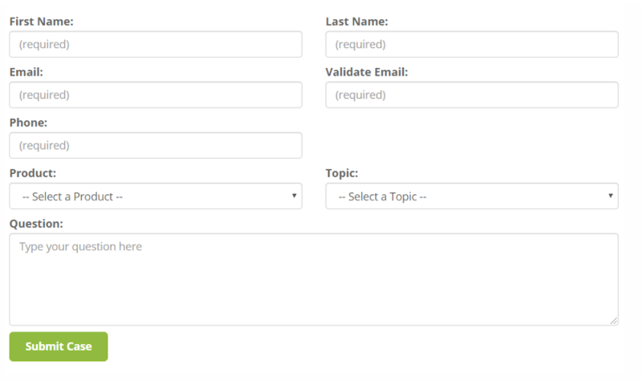Open the Select a Product dropdown
The width and height of the screenshot is (642, 385).
coord(156,196)
